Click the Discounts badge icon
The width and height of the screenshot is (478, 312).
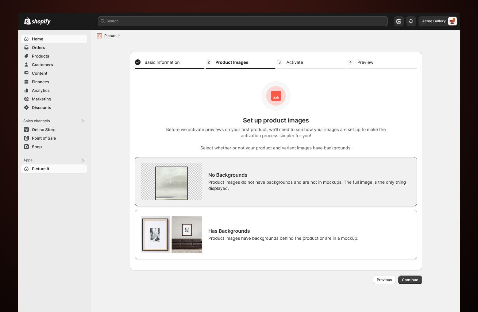click(26, 107)
